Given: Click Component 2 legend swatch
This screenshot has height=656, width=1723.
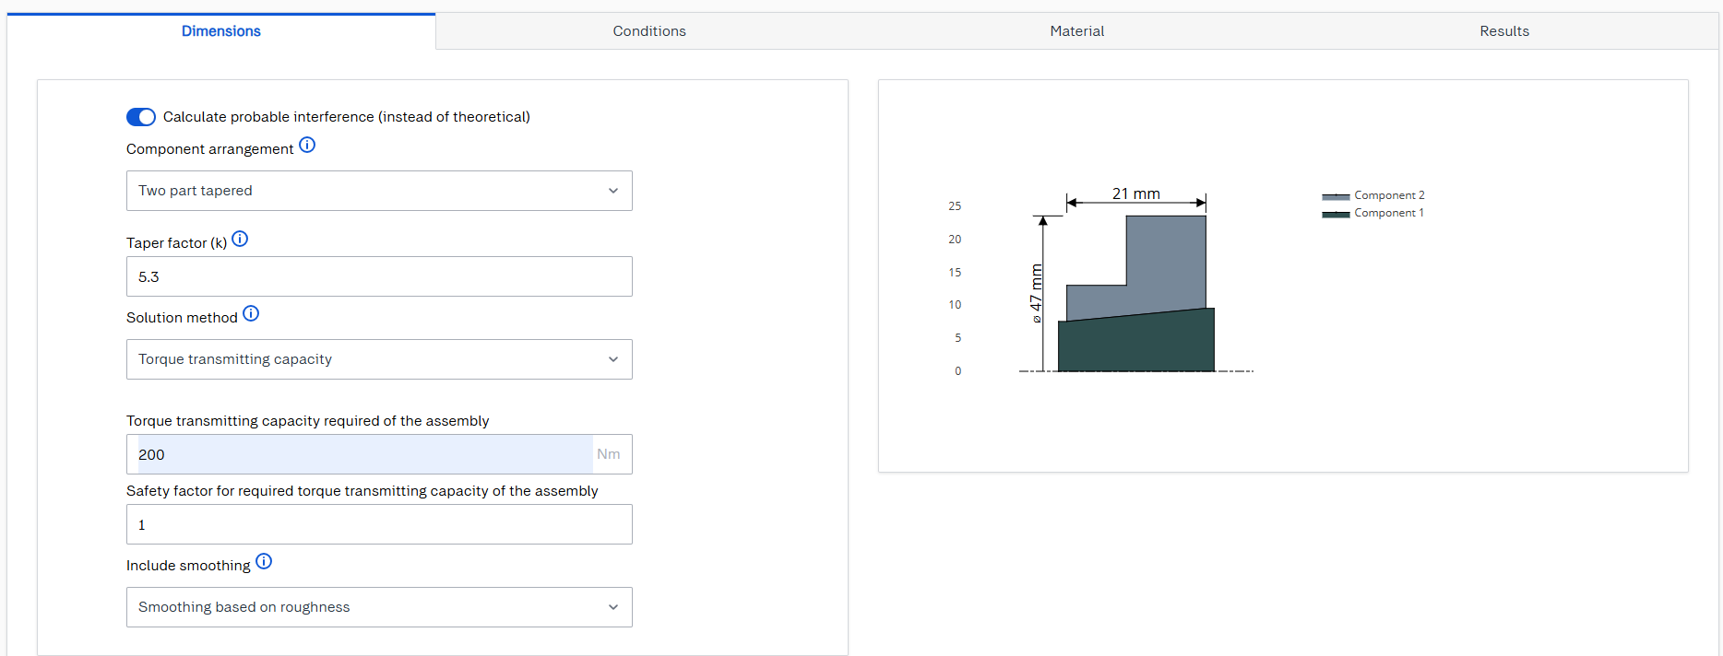Looking at the screenshot, I should coord(1336,196).
